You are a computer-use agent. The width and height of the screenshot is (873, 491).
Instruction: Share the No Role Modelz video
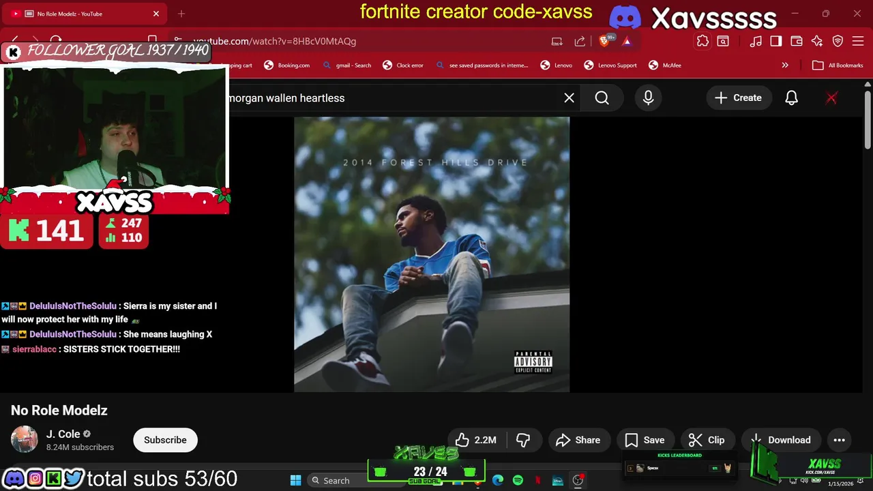pyautogui.click(x=578, y=440)
